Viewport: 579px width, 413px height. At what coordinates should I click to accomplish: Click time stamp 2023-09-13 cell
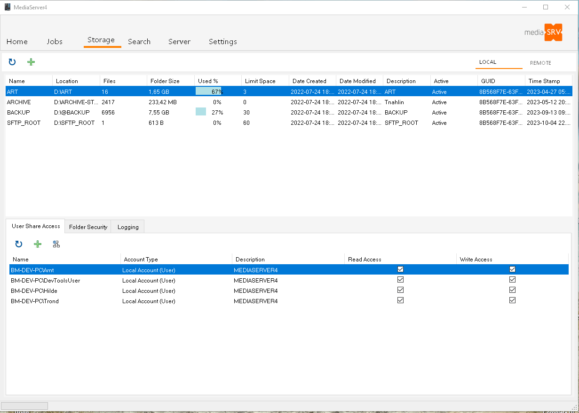(549, 113)
